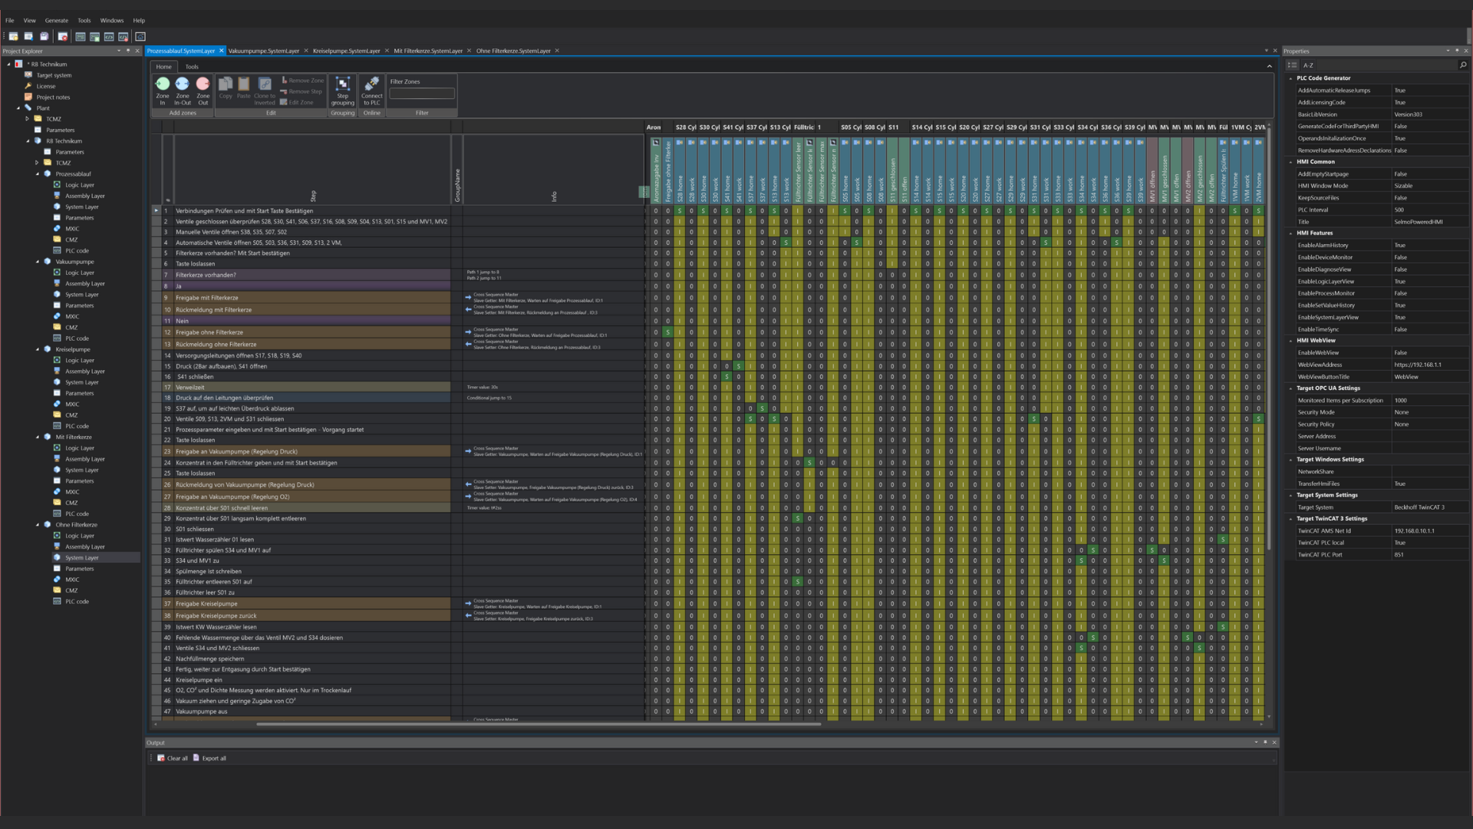Click the Filter Zones input field

[x=422, y=94]
